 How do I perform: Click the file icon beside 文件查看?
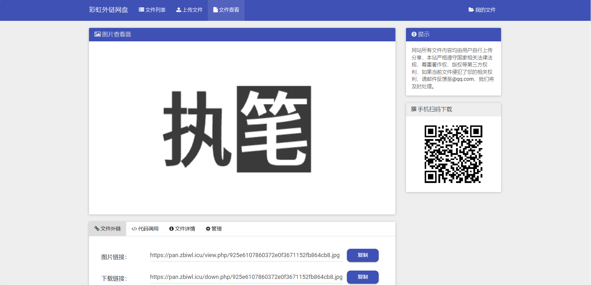click(216, 10)
